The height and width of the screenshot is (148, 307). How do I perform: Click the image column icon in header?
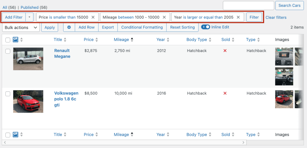tap(16, 40)
